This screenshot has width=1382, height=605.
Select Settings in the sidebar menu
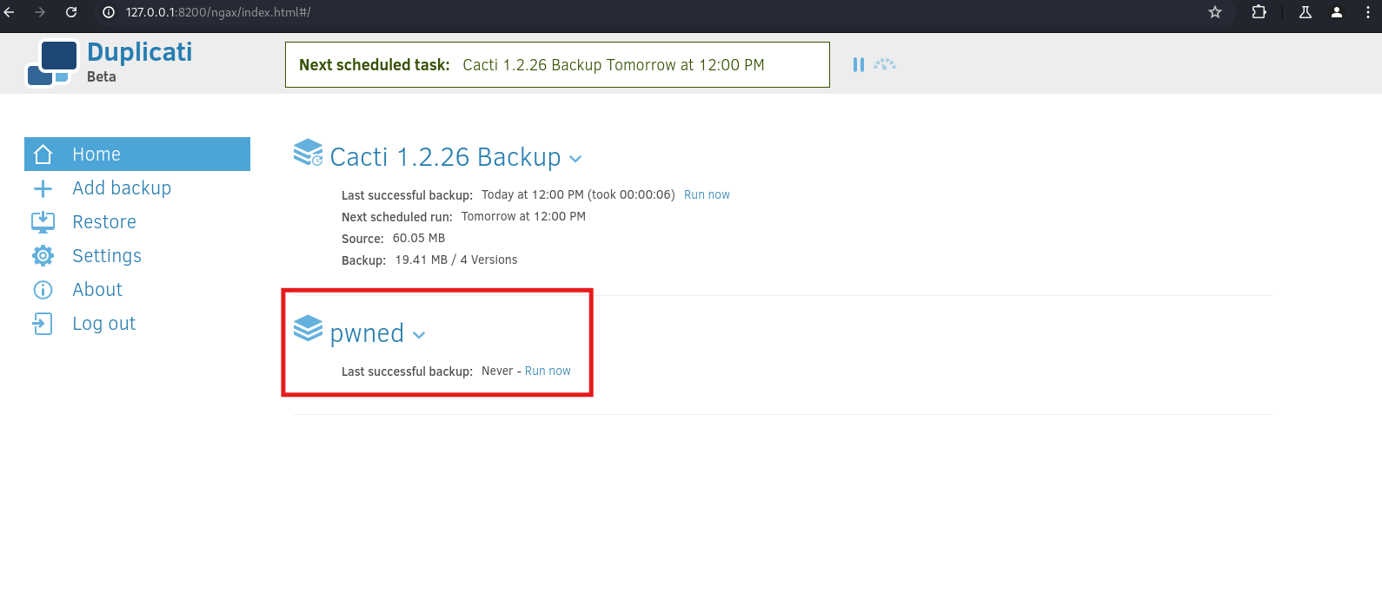107,256
